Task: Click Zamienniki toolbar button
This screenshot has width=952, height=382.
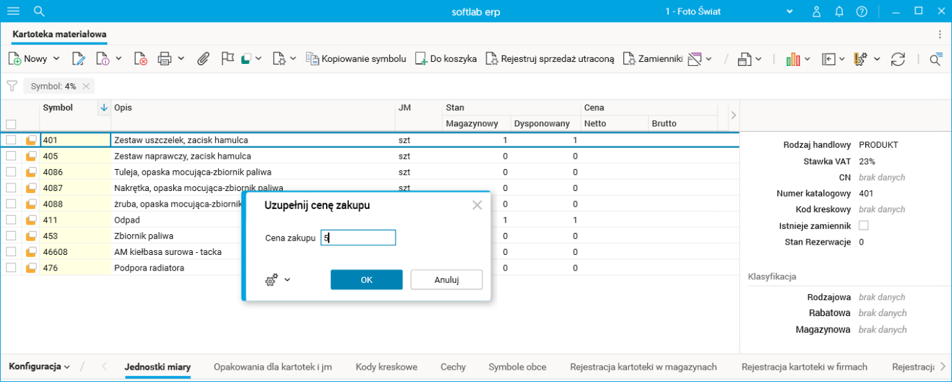Action: point(652,59)
